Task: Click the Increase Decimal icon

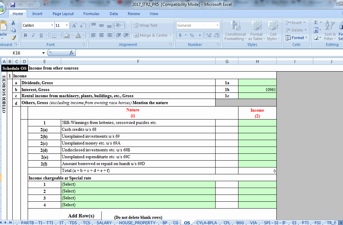Action: (209, 35)
